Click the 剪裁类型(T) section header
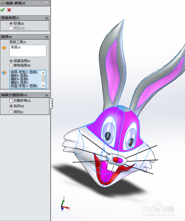Viewport: 185px width, 221px height. pyautogui.click(x=25, y=18)
